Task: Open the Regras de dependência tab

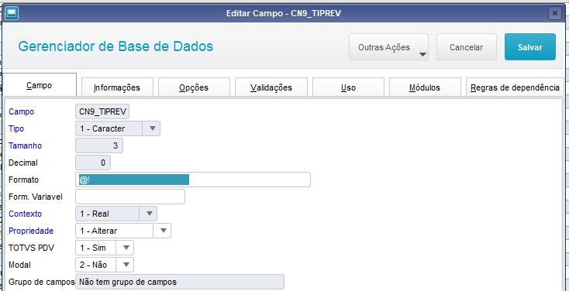Action: point(515,87)
